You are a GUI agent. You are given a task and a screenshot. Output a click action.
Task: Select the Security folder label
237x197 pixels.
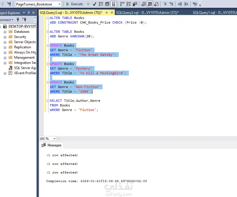[x=20, y=37]
